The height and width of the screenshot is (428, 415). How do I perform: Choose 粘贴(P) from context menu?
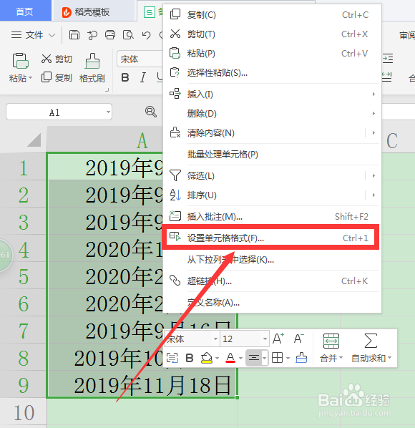[272, 54]
